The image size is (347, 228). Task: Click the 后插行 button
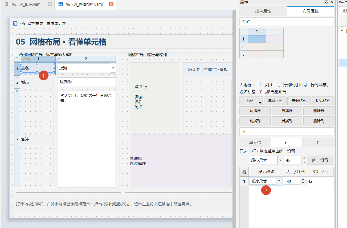tap(287, 111)
